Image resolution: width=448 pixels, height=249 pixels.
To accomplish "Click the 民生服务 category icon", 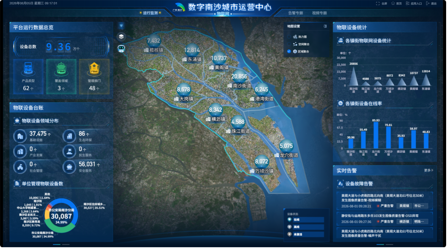I will [x=69, y=152].
